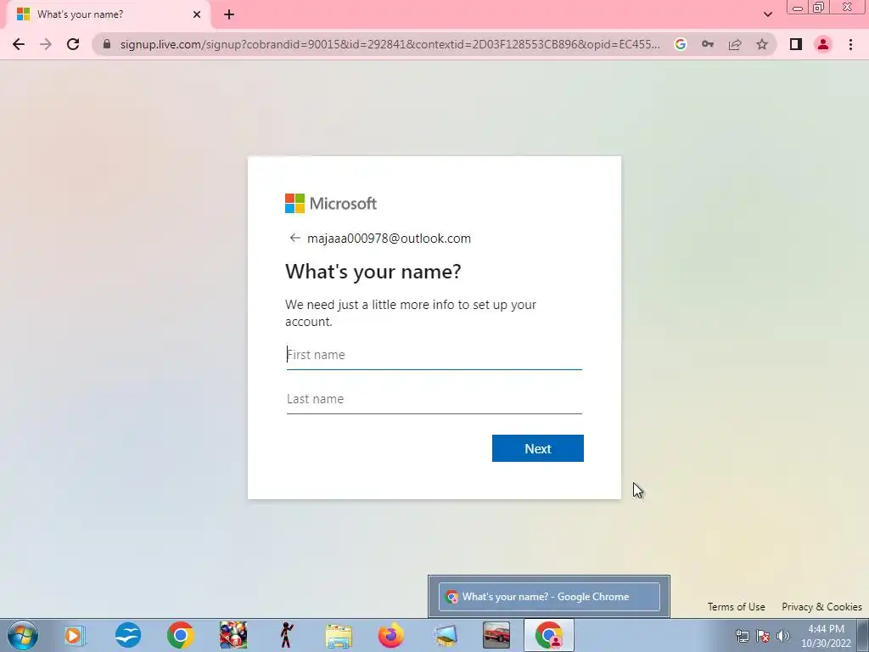This screenshot has width=869, height=652.
Task: Go back using arrow beside email
Action: 294,238
